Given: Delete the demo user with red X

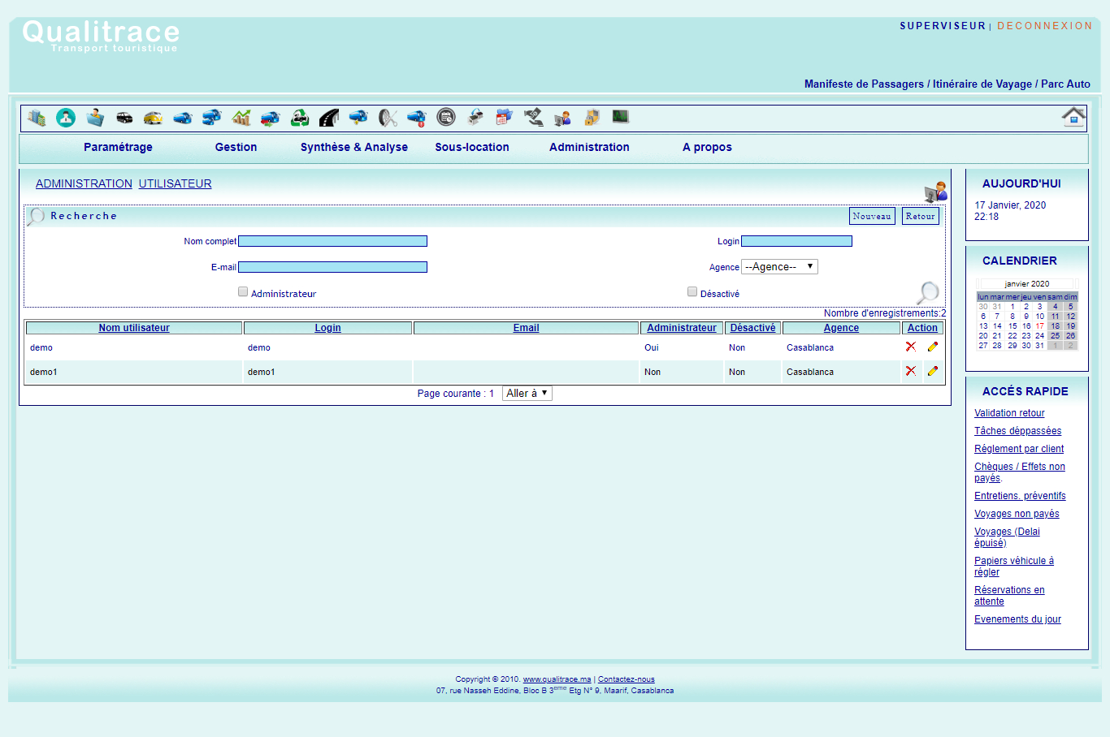Looking at the screenshot, I should pyautogui.click(x=911, y=347).
